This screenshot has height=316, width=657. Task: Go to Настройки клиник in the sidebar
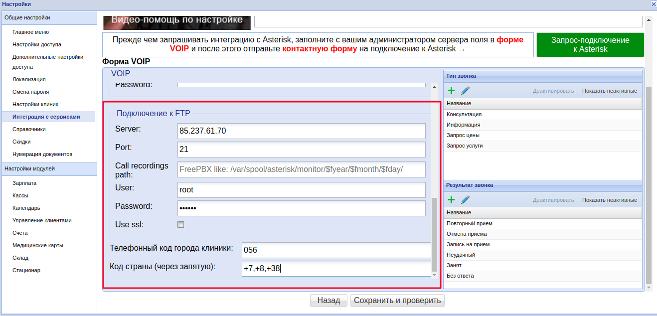click(35, 105)
